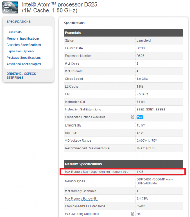Open search icon beside Embedded Options Available
Image resolution: width=190 pixels, height=217 pixels.
[132, 117]
